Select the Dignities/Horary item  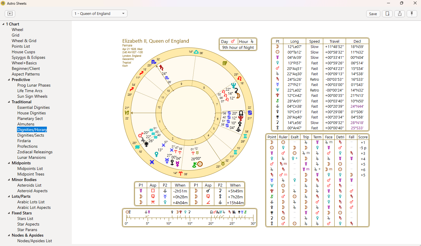click(x=32, y=130)
